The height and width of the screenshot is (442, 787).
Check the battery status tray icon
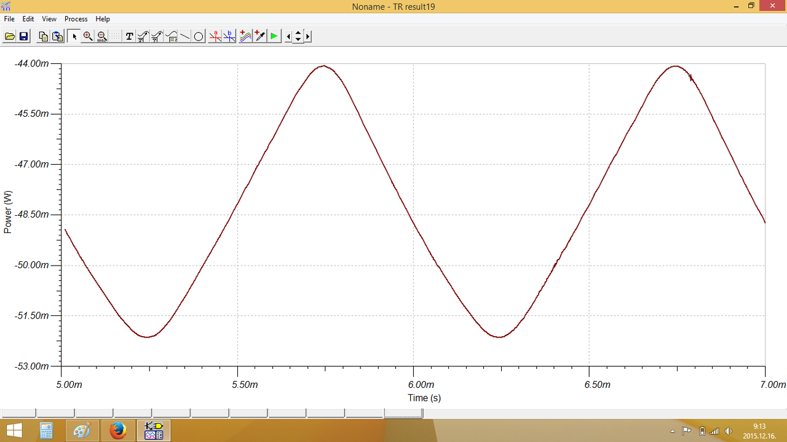(702, 431)
